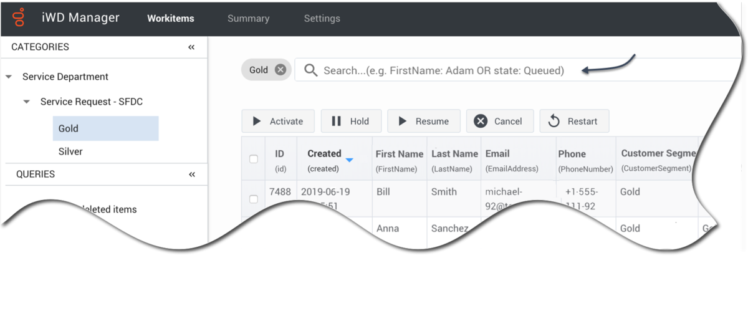This screenshot has width=748, height=321.
Task: Click the Resume play icon
Action: coord(403,122)
